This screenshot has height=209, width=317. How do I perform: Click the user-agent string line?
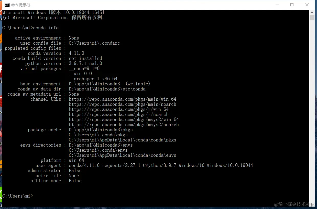(144, 165)
